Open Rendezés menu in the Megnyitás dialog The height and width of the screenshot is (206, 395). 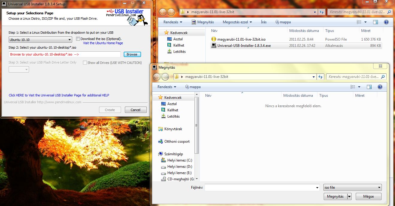(x=167, y=87)
